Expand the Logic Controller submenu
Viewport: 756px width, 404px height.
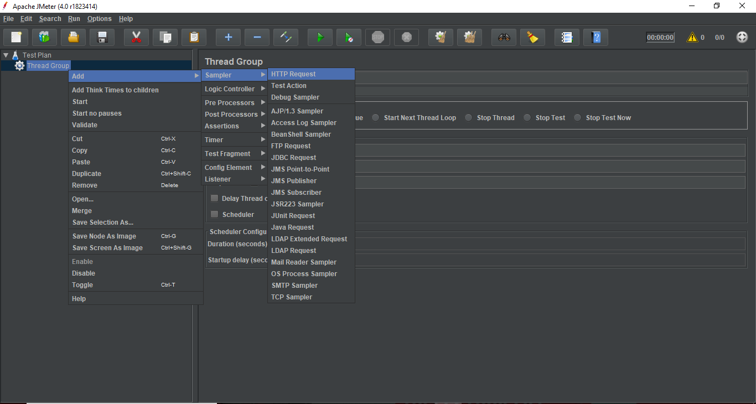point(230,89)
